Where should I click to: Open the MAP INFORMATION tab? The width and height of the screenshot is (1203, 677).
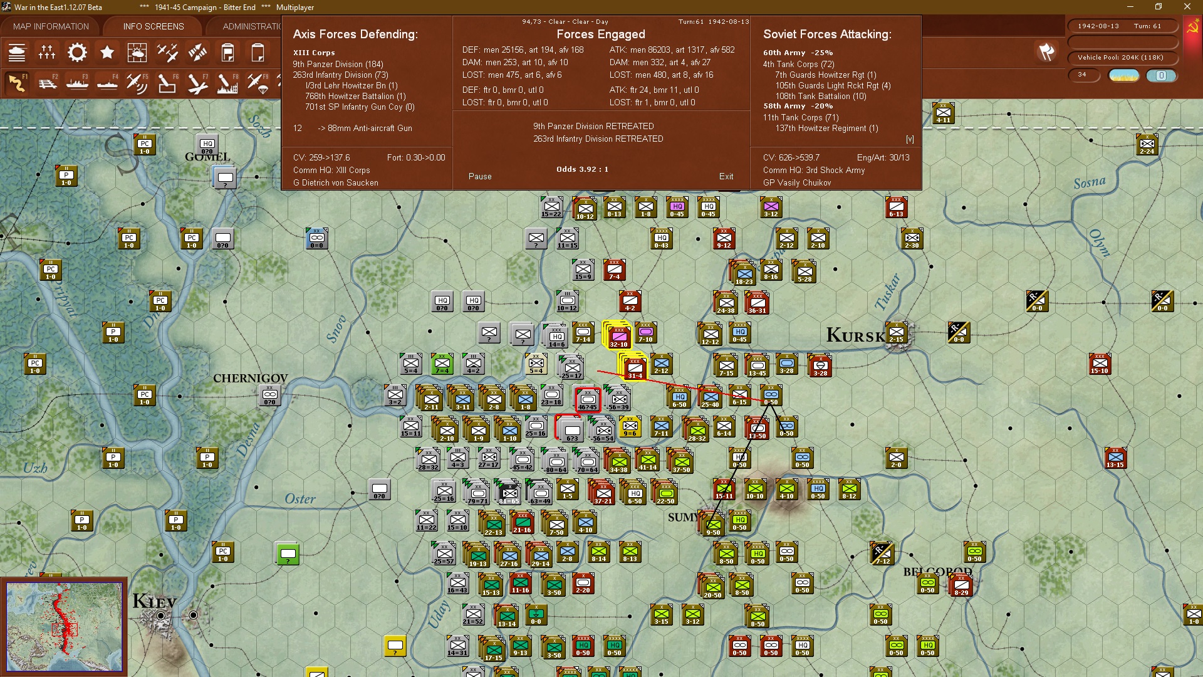51,26
